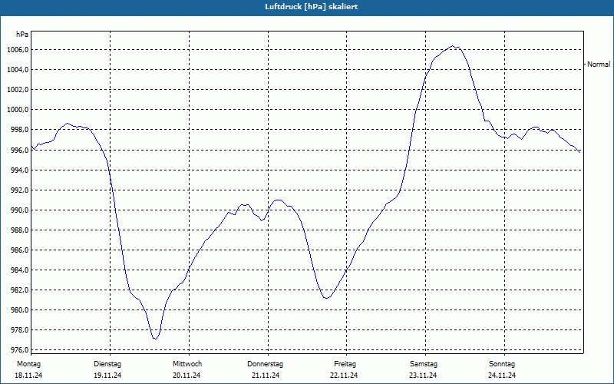This screenshot has height=384, width=614.
Task: Select the 1000,0 axis value
Action: point(18,110)
